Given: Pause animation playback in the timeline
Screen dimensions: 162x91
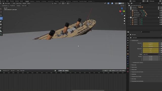Looking at the screenshot, I should 64,71.
